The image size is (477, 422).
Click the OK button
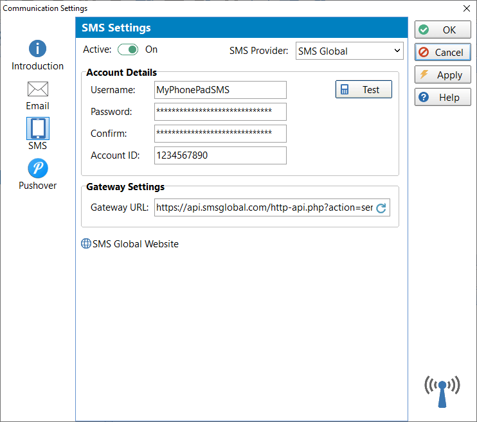pyautogui.click(x=443, y=30)
